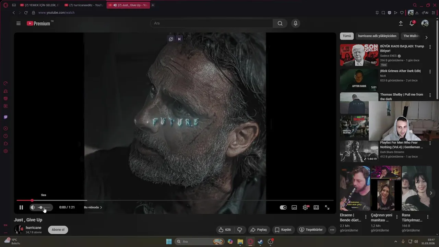Screen dimensions: 439x247
Task: Switch to theater mode view
Action: point(316,208)
